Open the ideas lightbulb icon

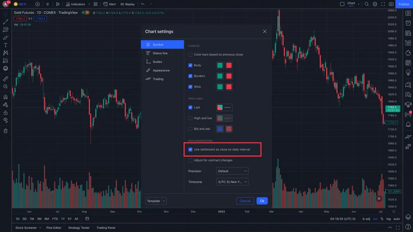click(x=408, y=72)
